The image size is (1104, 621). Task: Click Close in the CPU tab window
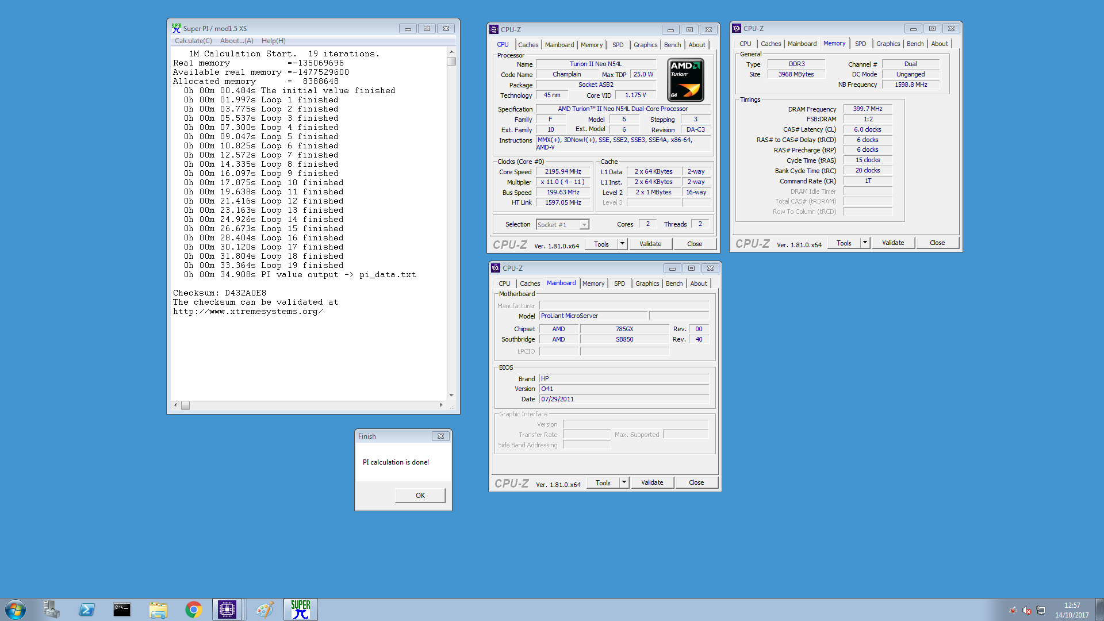pyautogui.click(x=695, y=244)
